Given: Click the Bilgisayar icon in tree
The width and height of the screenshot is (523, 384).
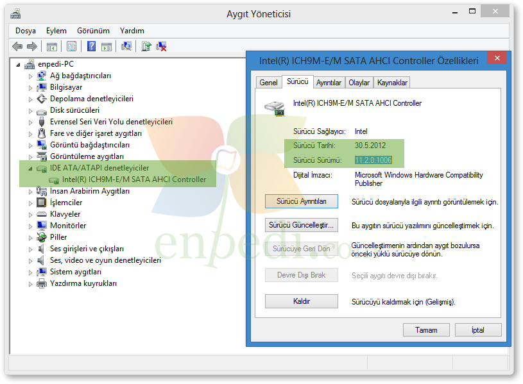Looking at the screenshot, I should [x=41, y=87].
